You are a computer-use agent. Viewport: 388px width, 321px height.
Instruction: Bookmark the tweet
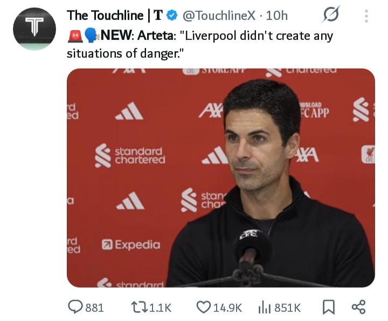tap(329, 307)
